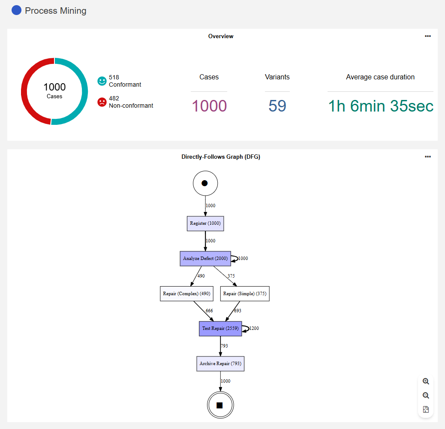Click the Process Mining blue circle logo
Screen dimensions: 445x429
pyautogui.click(x=16, y=10)
